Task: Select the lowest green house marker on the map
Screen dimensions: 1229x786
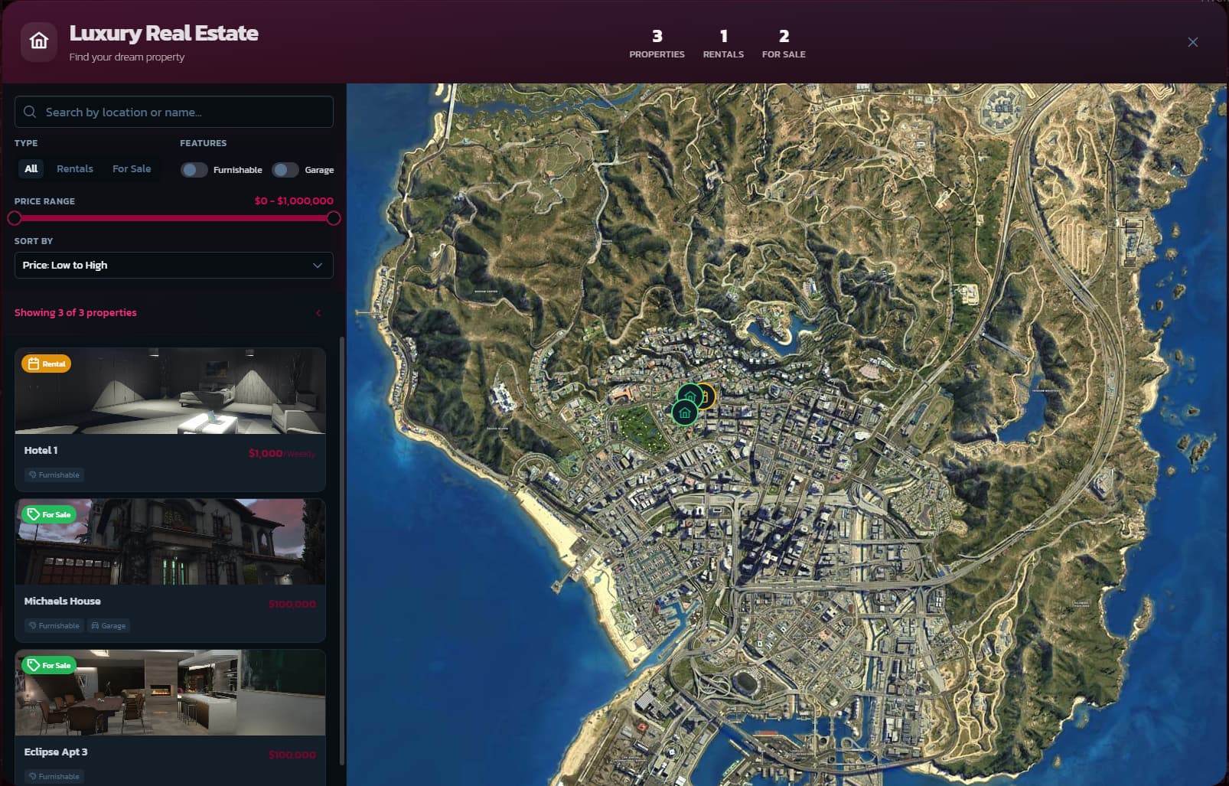Action: tap(685, 413)
